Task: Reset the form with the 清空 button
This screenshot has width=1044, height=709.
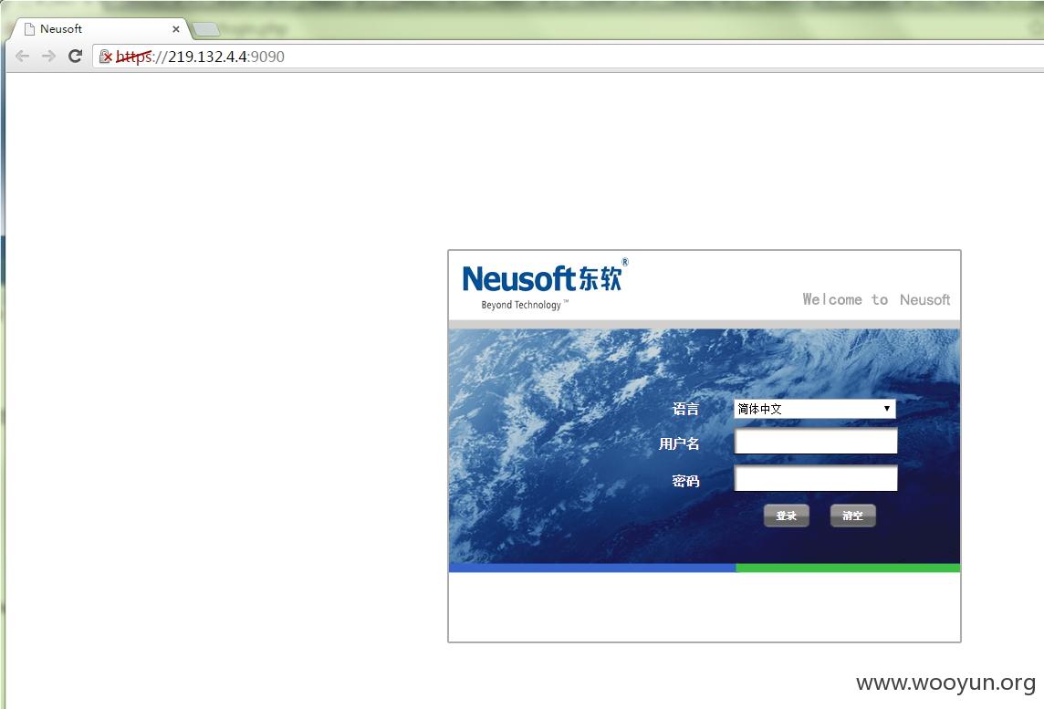Action: (853, 516)
